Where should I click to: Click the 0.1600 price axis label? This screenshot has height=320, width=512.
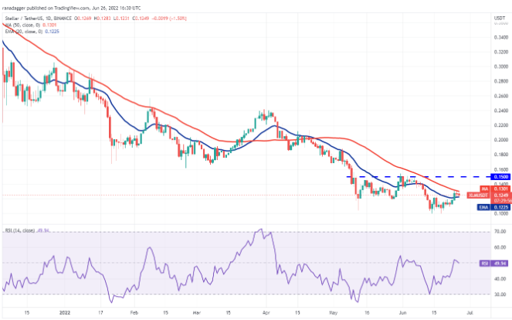pyautogui.click(x=501, y=169)
